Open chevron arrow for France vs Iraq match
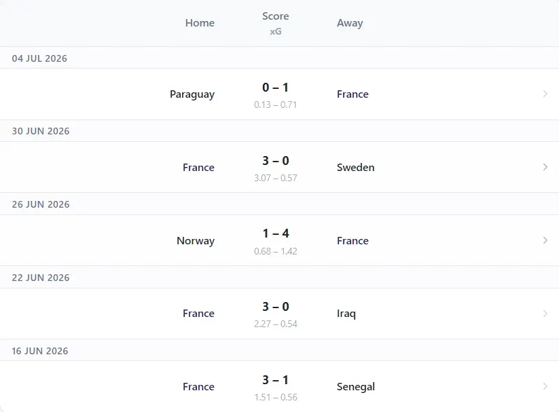Viewport: 559px width, 412px height. pyautogui.click(x=545, y=314)
